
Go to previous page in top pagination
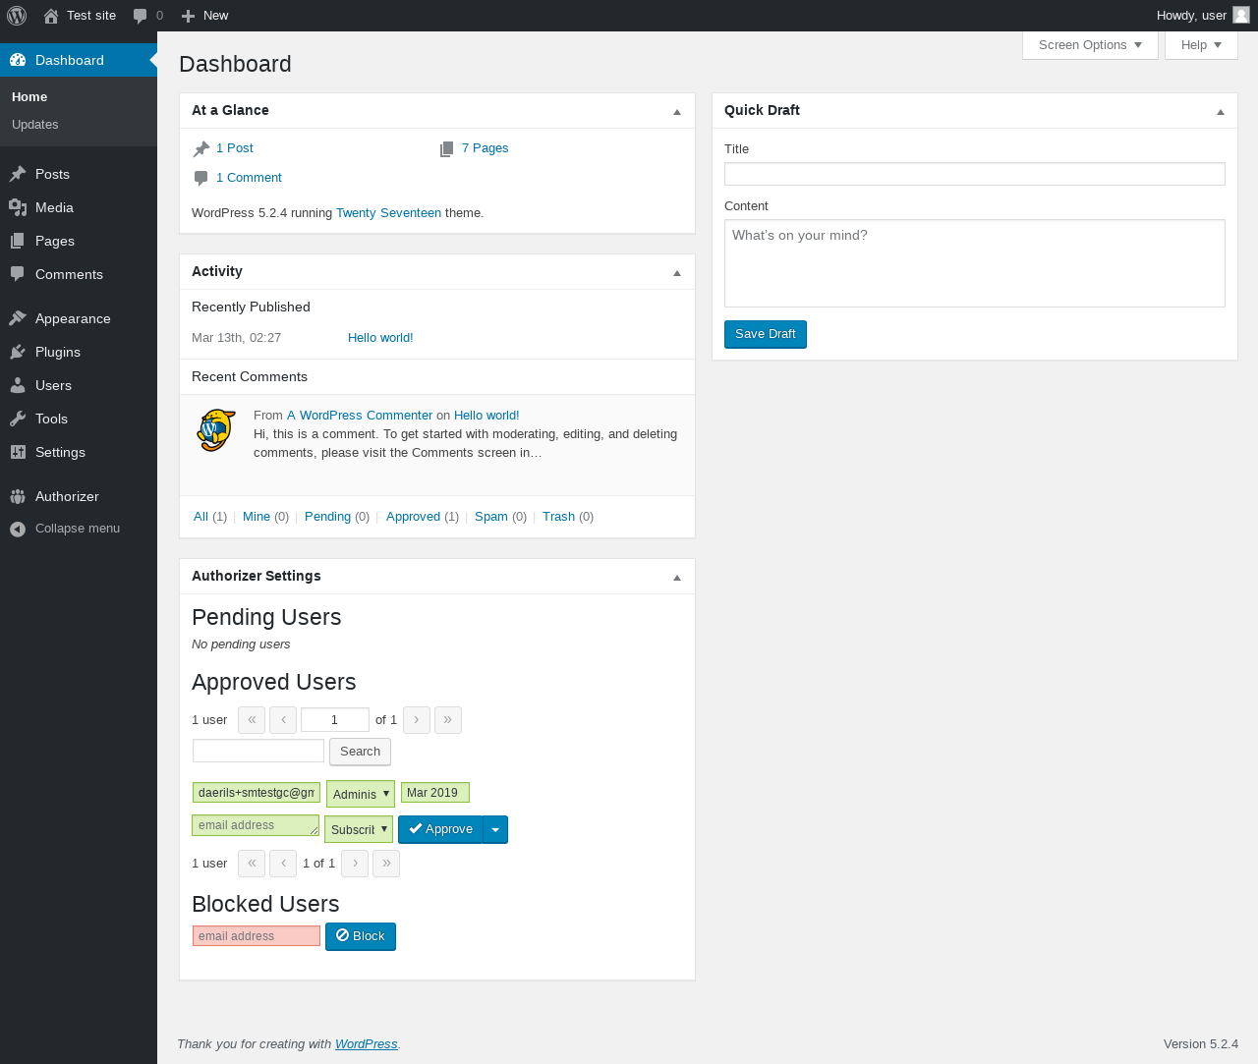click(x=283, y=720)
